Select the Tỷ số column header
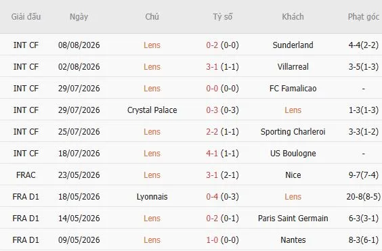The height and width of the screenshot is (251, 382). pyautogui.click(x=222, y=17)
